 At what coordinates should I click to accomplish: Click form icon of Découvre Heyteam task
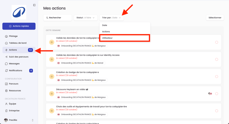pyautogui.click(x=52, y=94)
